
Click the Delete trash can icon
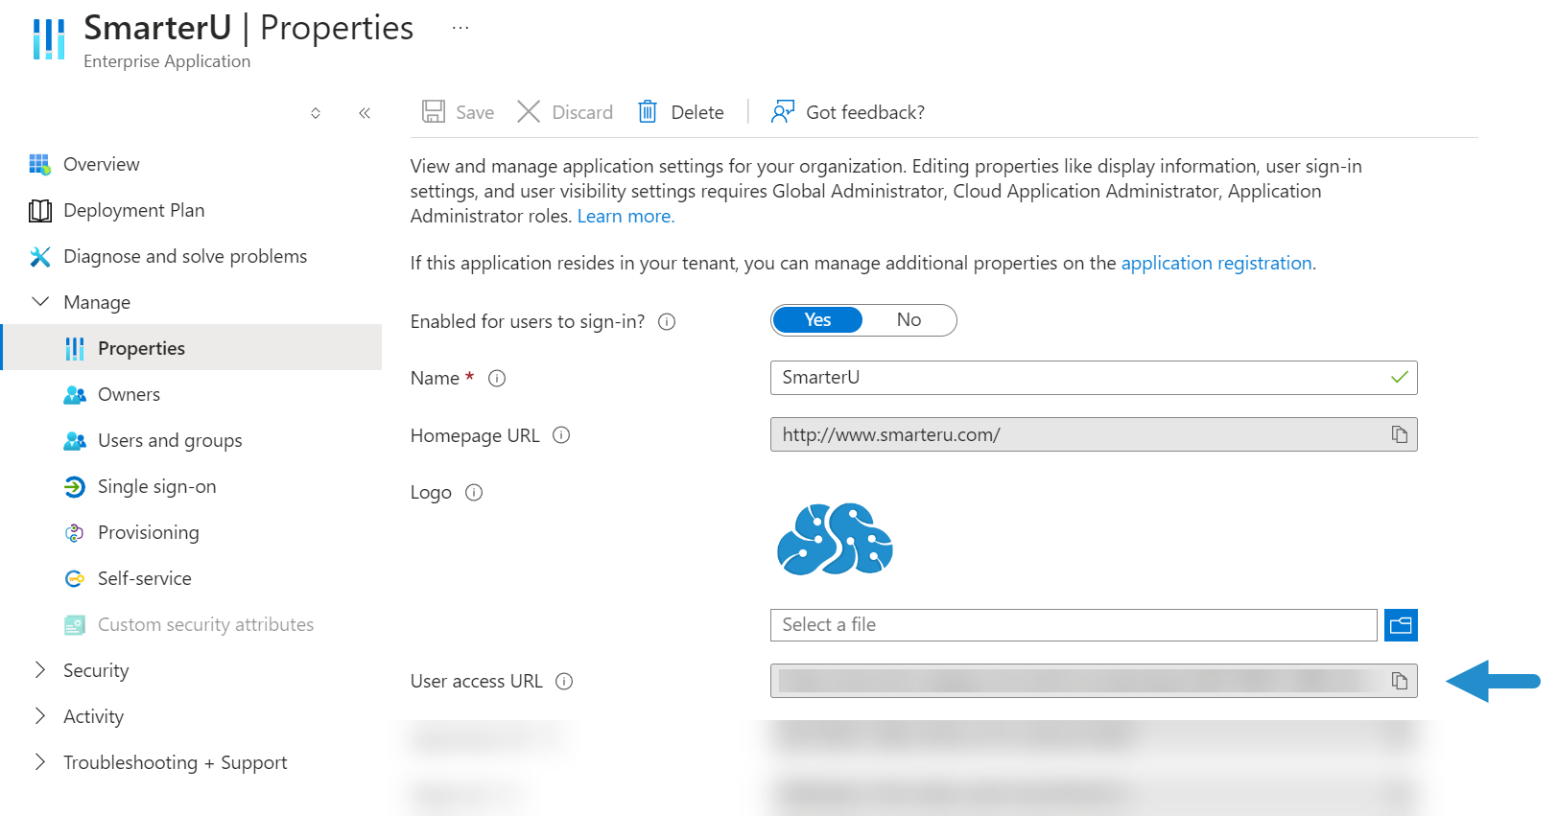648,112
